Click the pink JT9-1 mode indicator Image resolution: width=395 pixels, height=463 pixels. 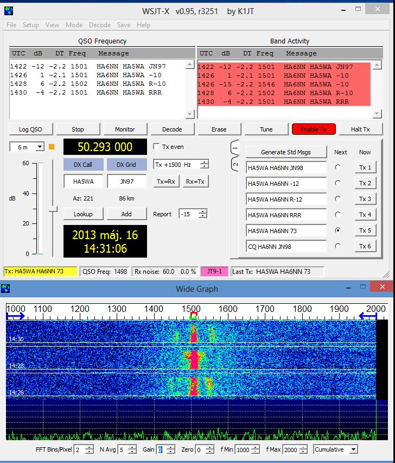(214, 271)
